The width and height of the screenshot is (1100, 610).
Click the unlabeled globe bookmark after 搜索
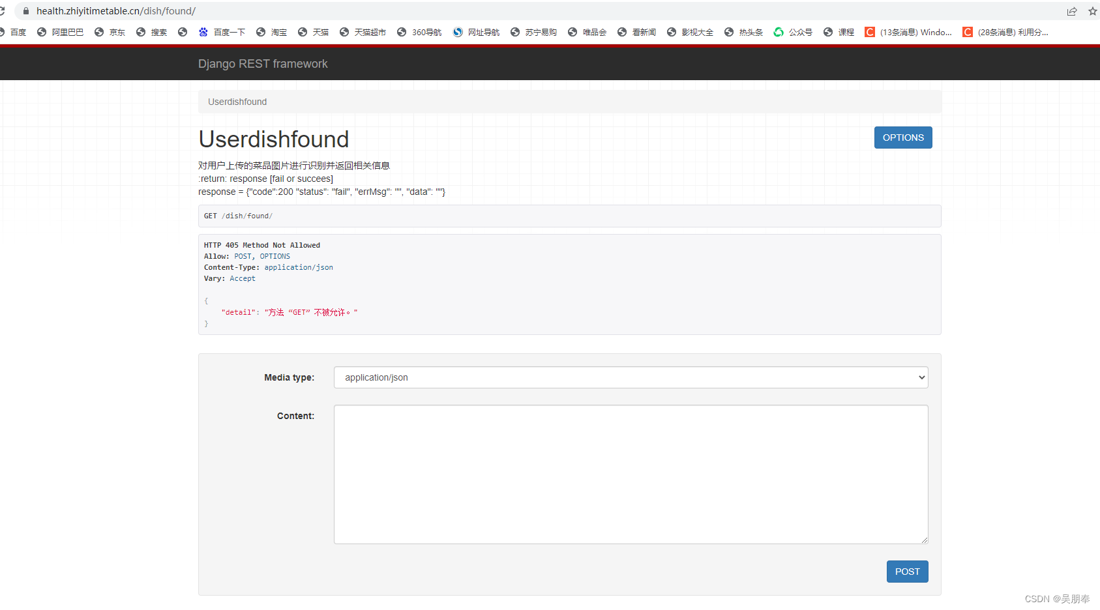tap(183, 32)
